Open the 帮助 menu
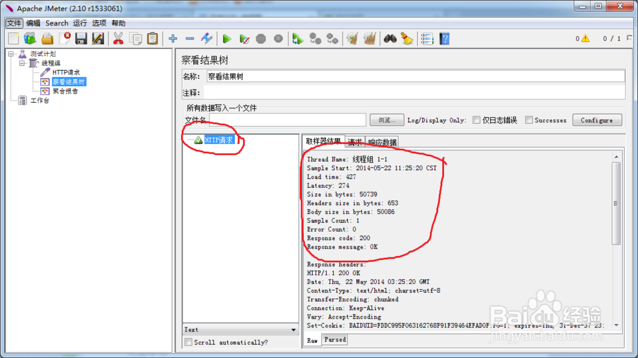 pyautogui.click(x=119, y=23)
